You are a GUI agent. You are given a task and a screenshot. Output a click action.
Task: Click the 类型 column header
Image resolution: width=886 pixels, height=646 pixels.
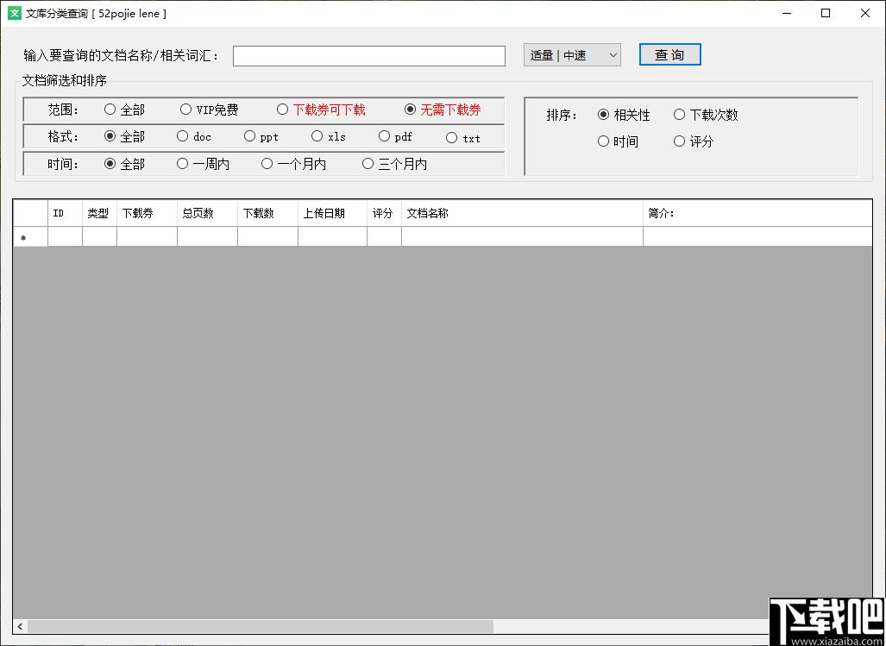pyautogui.click(x=99, y=213)
